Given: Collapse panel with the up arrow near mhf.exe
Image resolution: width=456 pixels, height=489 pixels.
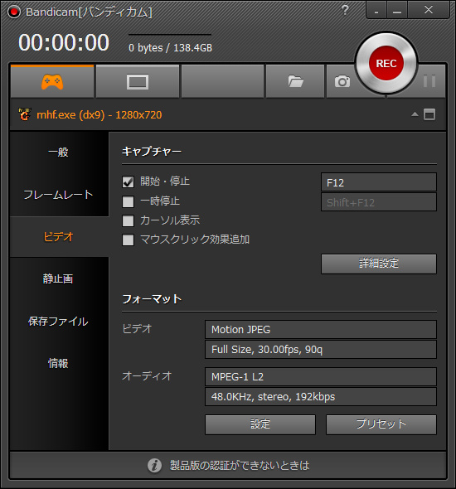Looking at the screenshot, I should point(415,114).
